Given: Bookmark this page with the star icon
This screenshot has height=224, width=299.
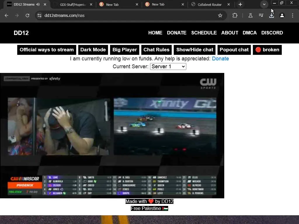Looking at the screenshot, I should coord(220,15).
